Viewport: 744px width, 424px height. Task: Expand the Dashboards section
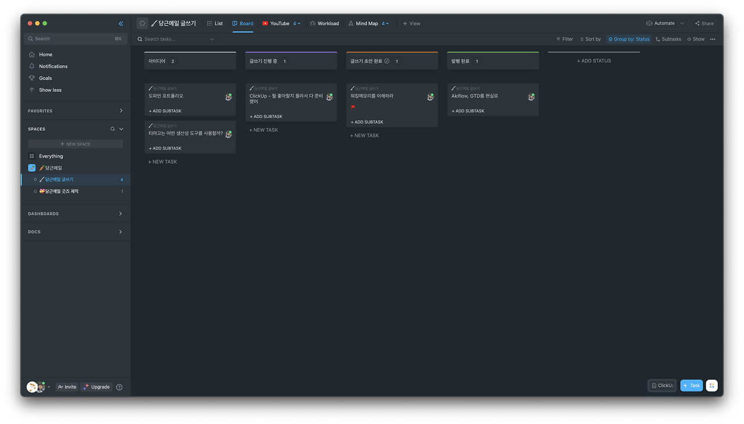click(x=121, y=213)
